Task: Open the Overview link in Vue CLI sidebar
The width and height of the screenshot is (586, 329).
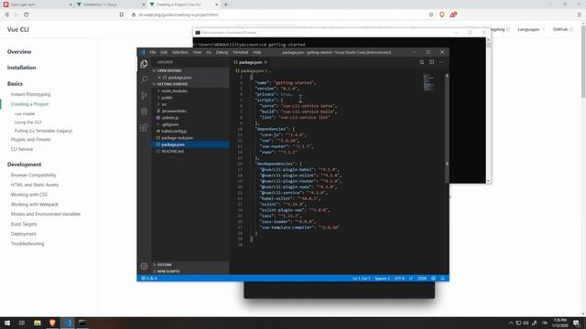Action: [19, 52]
